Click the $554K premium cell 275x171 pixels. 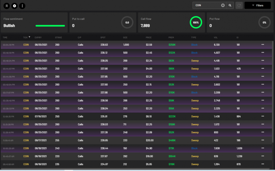point(172,156)
